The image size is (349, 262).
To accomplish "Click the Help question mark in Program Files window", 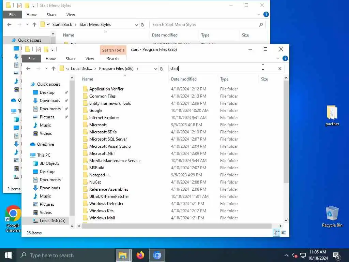I will (285, 58).
